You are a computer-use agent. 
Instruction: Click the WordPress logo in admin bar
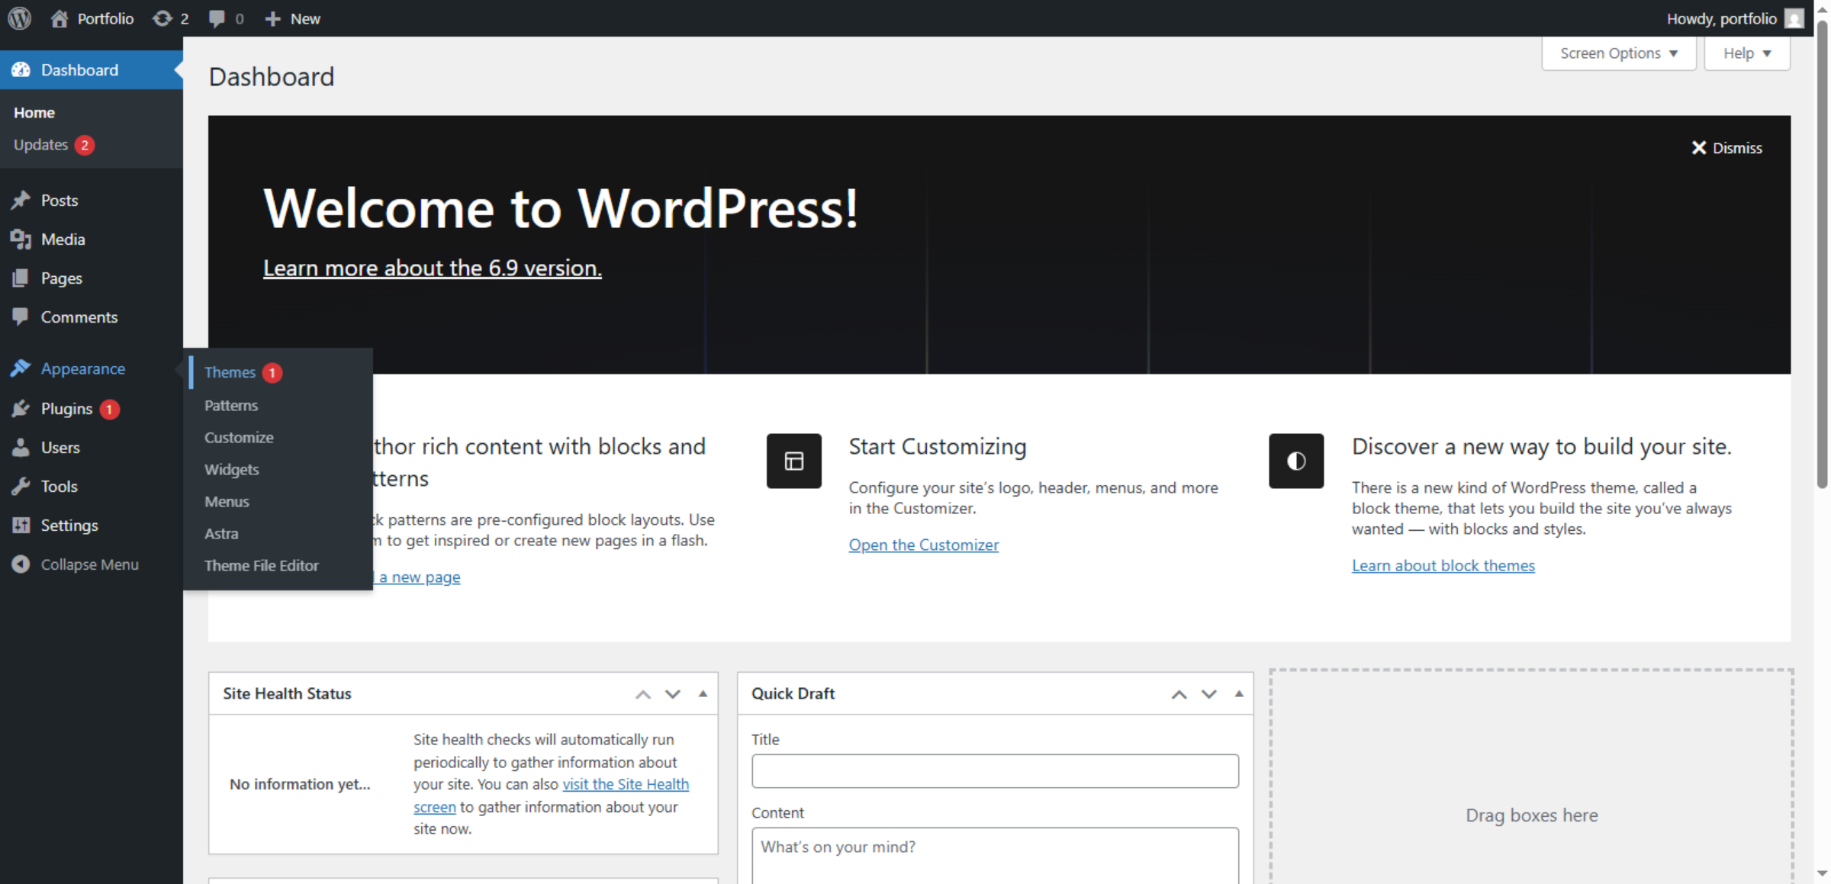tap(18, 18)
